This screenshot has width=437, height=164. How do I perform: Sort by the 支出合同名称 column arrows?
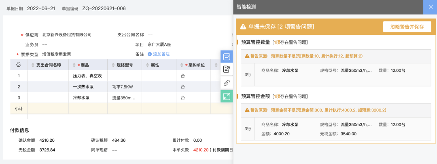coord(32,65)
